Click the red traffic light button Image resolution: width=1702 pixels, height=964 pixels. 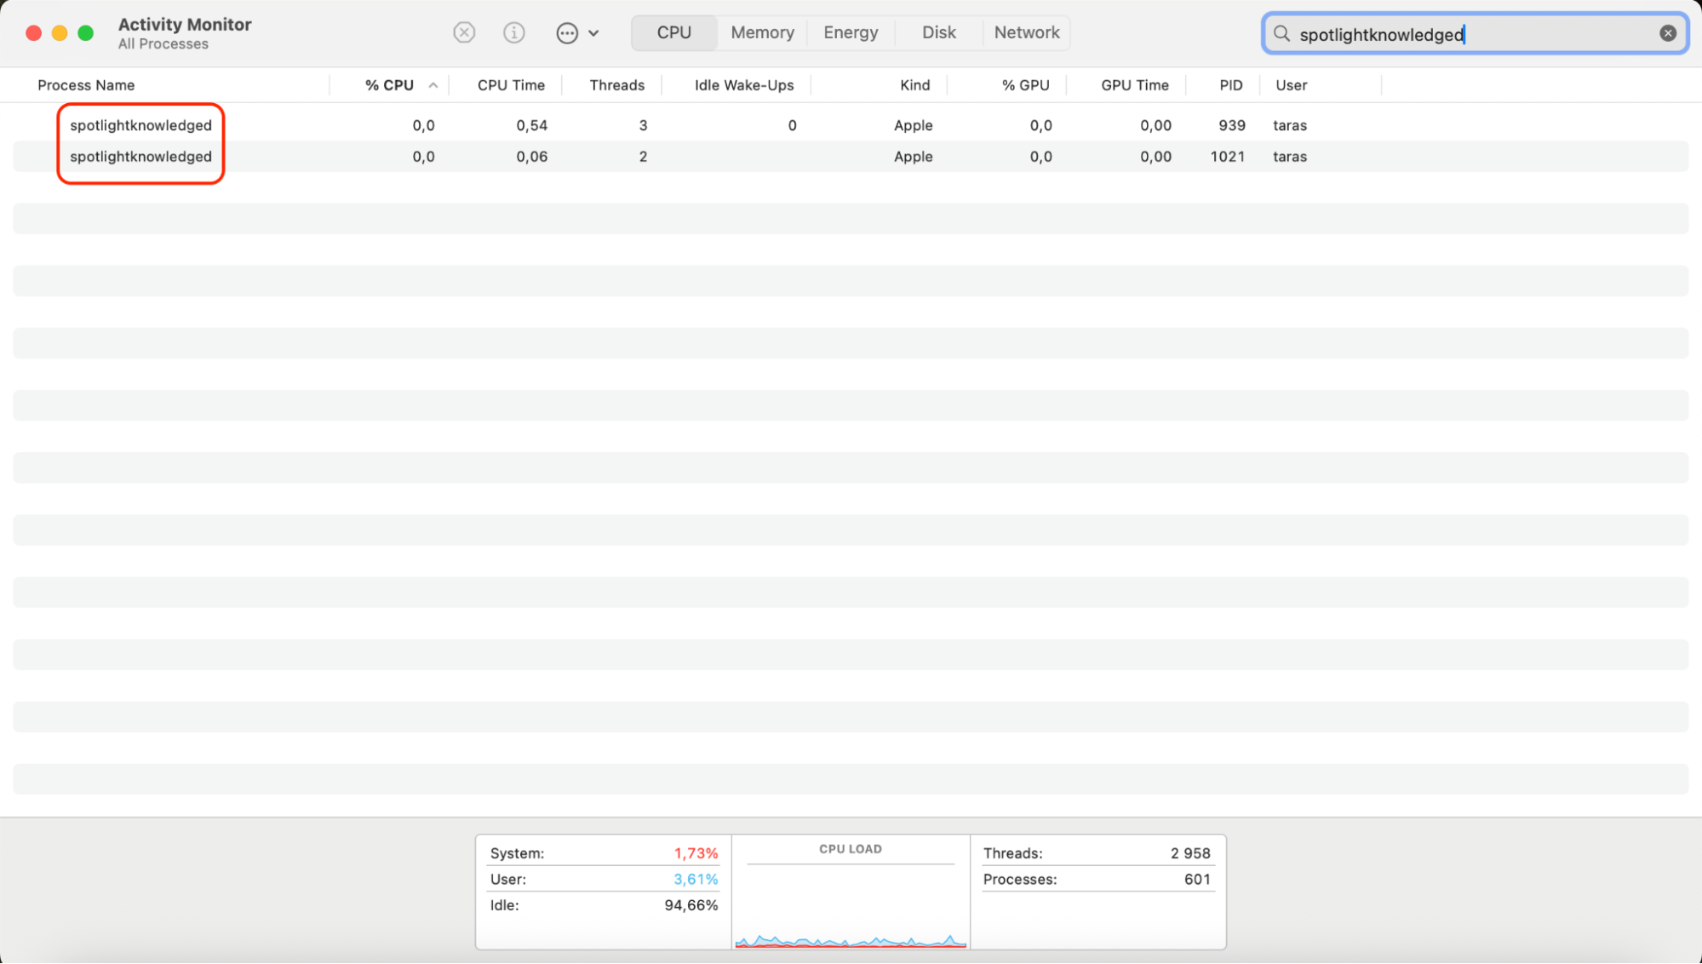pos(32,32)
